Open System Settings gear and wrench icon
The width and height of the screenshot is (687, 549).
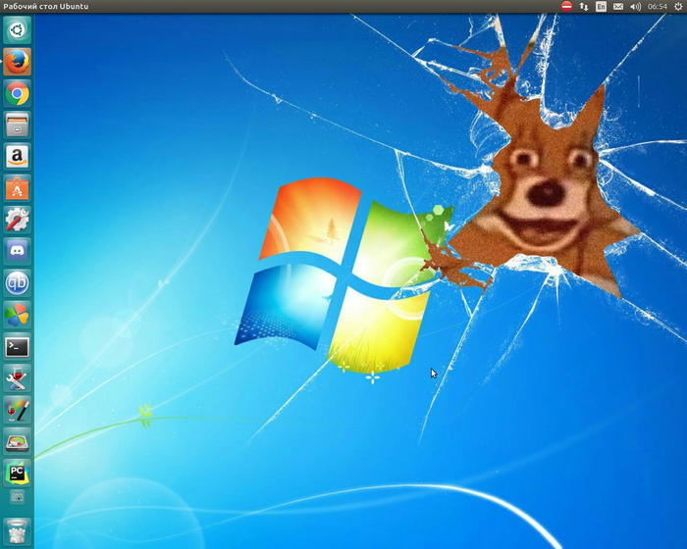coord(17,220)
